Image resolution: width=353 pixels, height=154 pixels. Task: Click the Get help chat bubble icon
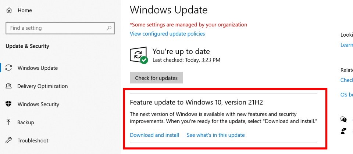coord(343,119)
